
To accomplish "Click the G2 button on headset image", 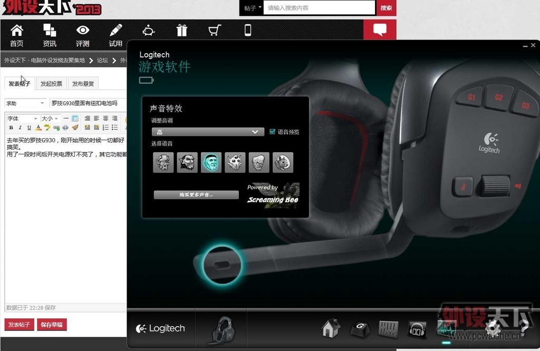I will click(498, 98).
